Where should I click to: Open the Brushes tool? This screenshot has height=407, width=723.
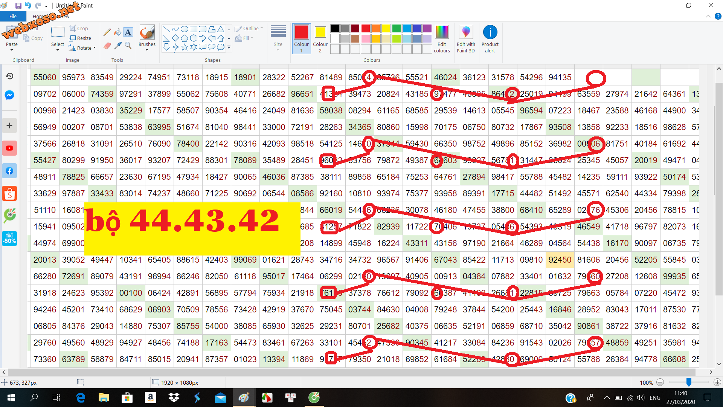pyautogui.click(x=147, y=38)
